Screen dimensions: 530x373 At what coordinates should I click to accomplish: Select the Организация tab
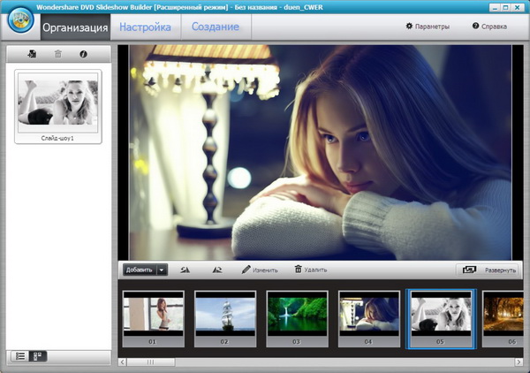74,27
